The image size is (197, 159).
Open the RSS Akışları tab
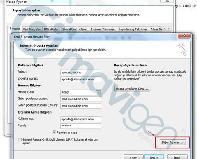[x=52, y=29]
